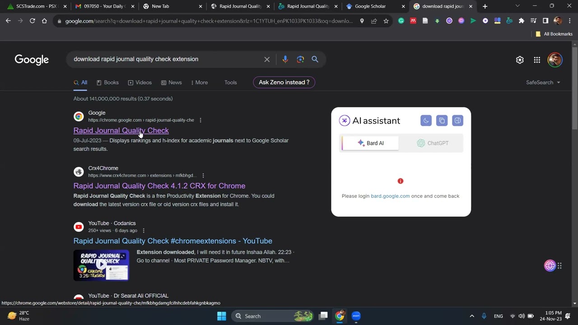
Task: Open the Zoom app from the taskbar
Action: 356,316
